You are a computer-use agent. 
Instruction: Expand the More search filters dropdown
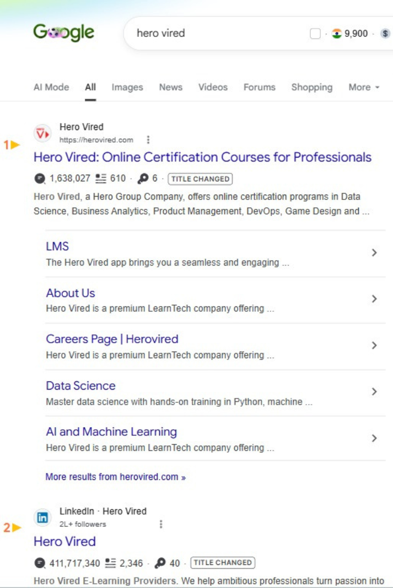[x=364, y=87]
